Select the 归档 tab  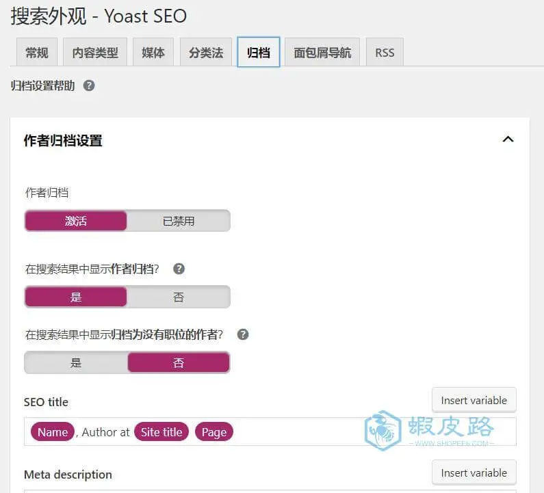coord(259,52)
